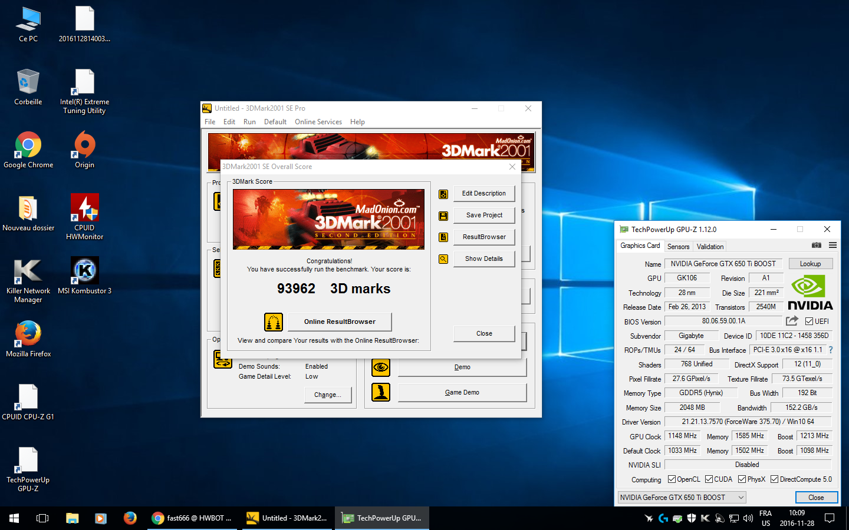Viewport: 849px width, 530px height.
Task: Toggle the DirectCompute 5.0 checkbox
Action: pyautogui.click(x=774, y=479)
